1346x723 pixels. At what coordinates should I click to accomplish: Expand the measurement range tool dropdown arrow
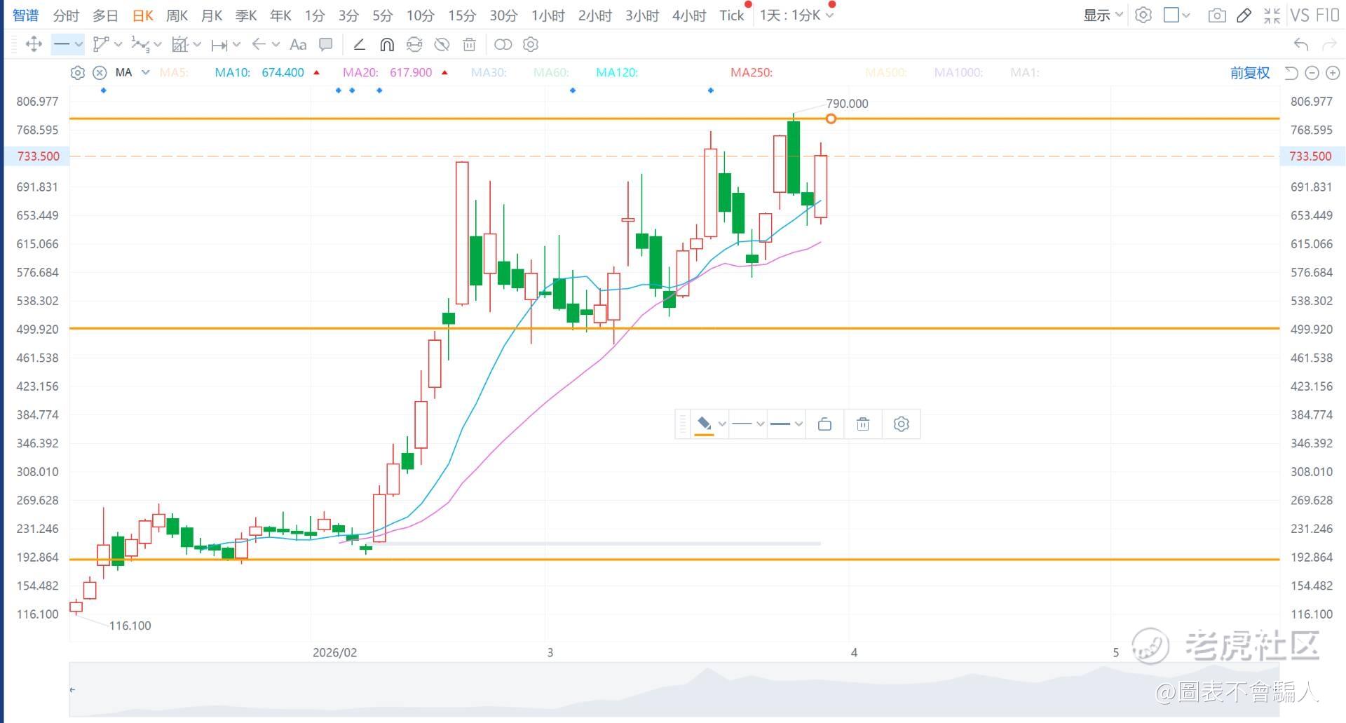[x=197, y=44]
